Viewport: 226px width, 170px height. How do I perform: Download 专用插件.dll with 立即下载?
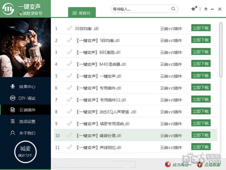click(x=201, y=87)
